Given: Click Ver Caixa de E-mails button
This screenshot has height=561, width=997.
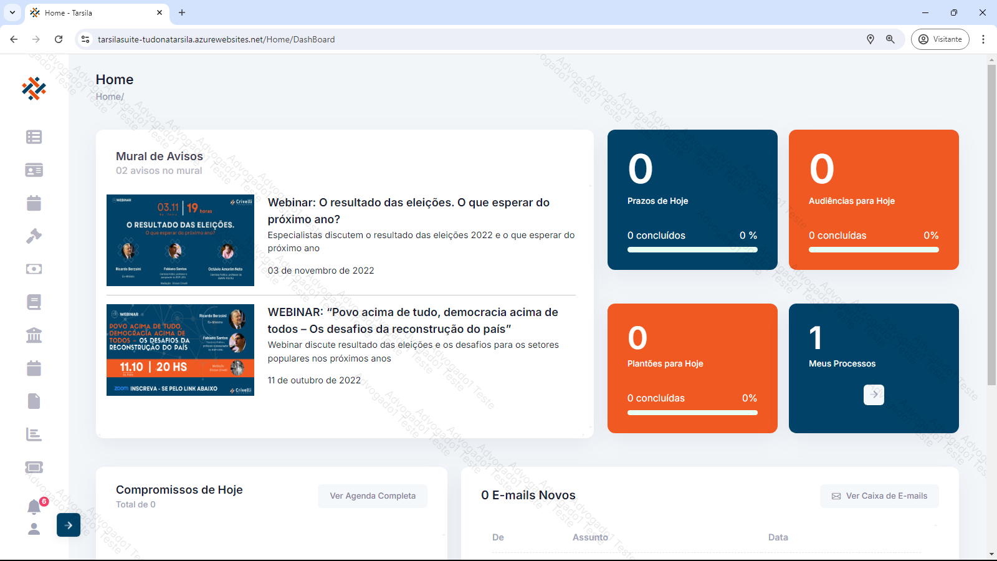Looking at the screenshot, I should [x=879, y=496].
